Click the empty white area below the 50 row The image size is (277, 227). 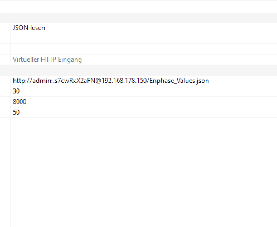pyautogui.click(x=139, y=167)
